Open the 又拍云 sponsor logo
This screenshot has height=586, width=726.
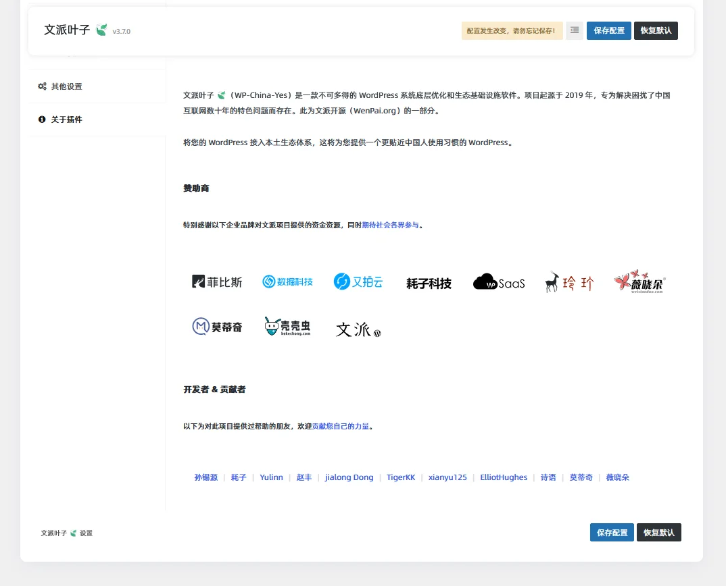pyautogui.click(x=358, y=282)
